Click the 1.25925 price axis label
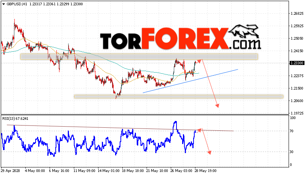This screenshot has height=175, width=306. pyautogui.click(x=297, y=26)
